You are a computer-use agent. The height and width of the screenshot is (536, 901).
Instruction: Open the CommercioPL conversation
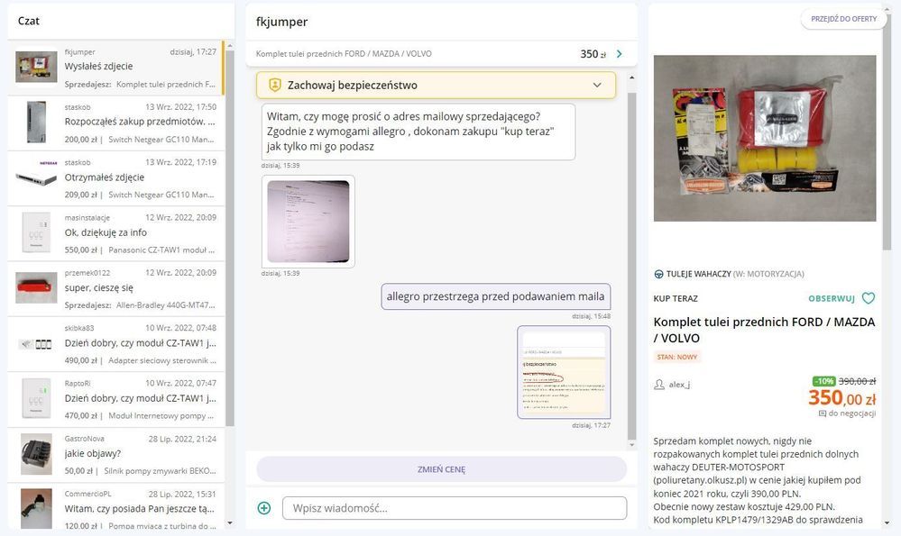click(x=116, y=507)
